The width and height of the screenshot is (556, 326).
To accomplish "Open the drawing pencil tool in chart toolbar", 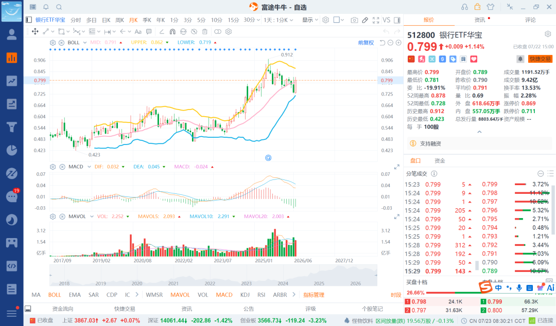I will pos(365,20).
